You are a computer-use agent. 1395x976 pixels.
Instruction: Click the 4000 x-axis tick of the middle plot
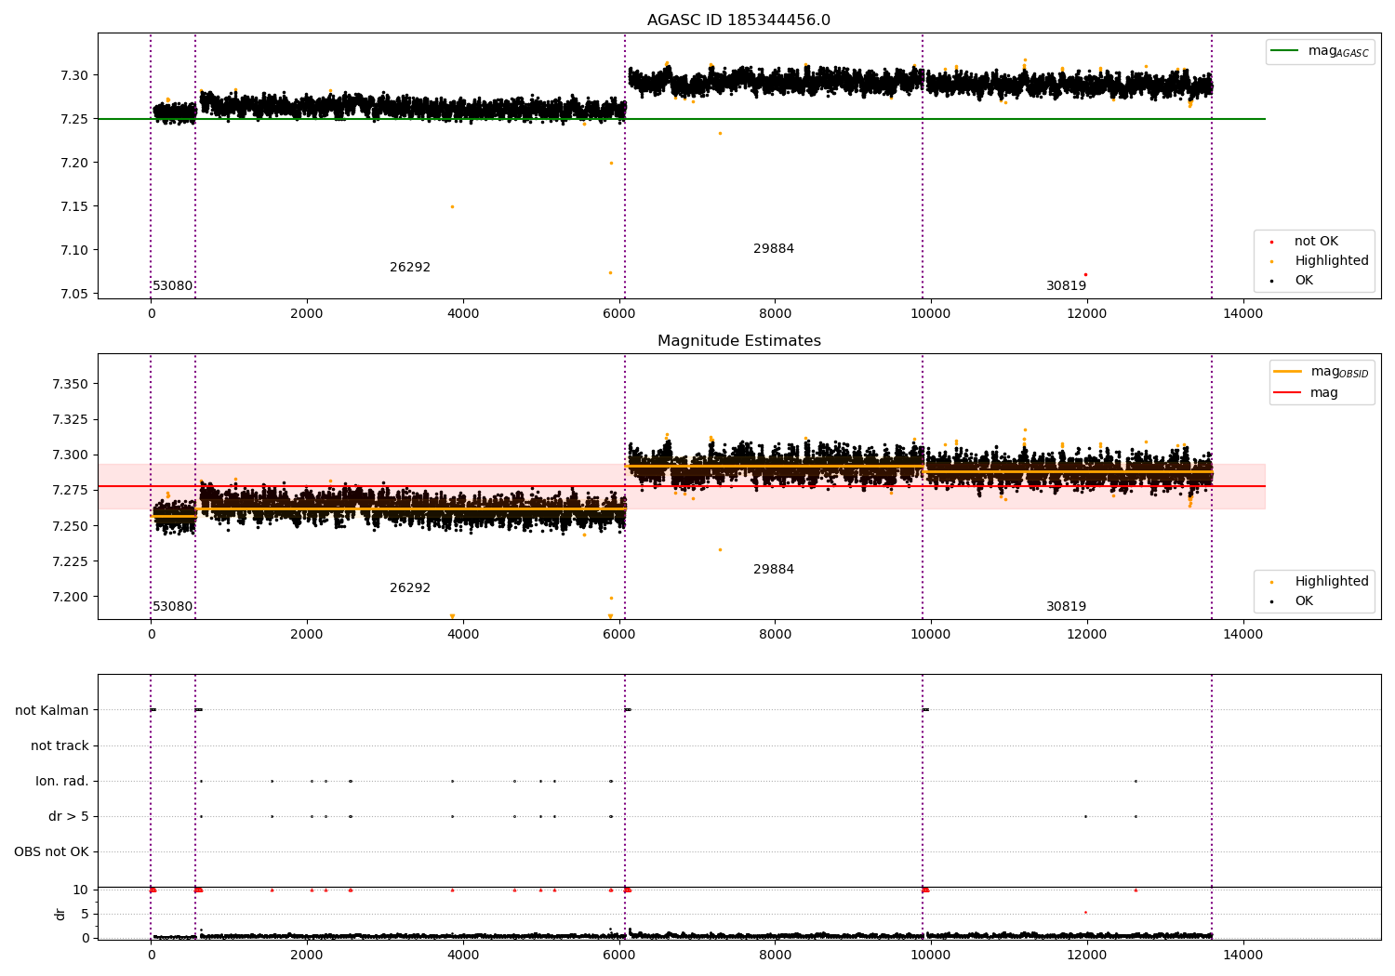pyautogui.click(x=463, y=635)
